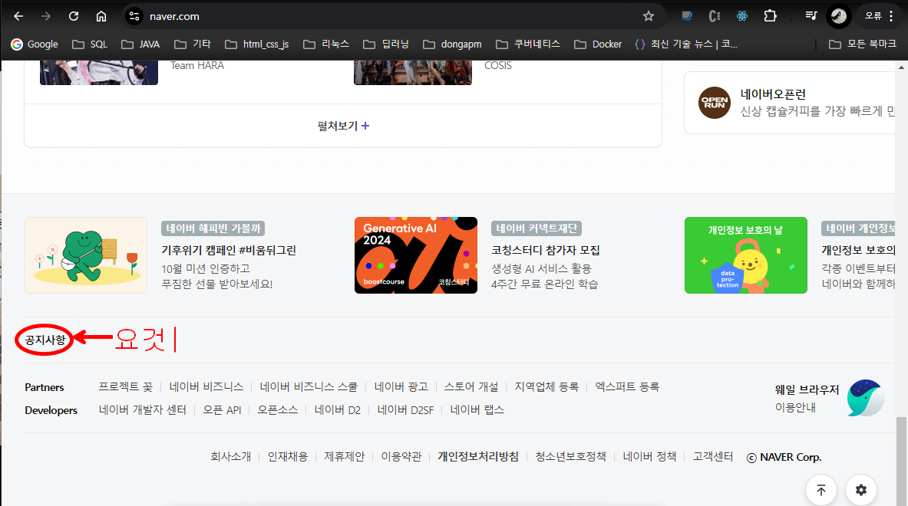Jump to page top with arrow button
The width and height of the screenshot is (908, 506).
821,490
